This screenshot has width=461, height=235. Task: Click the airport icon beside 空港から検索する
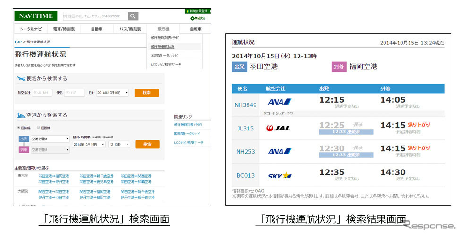[22, 115]
